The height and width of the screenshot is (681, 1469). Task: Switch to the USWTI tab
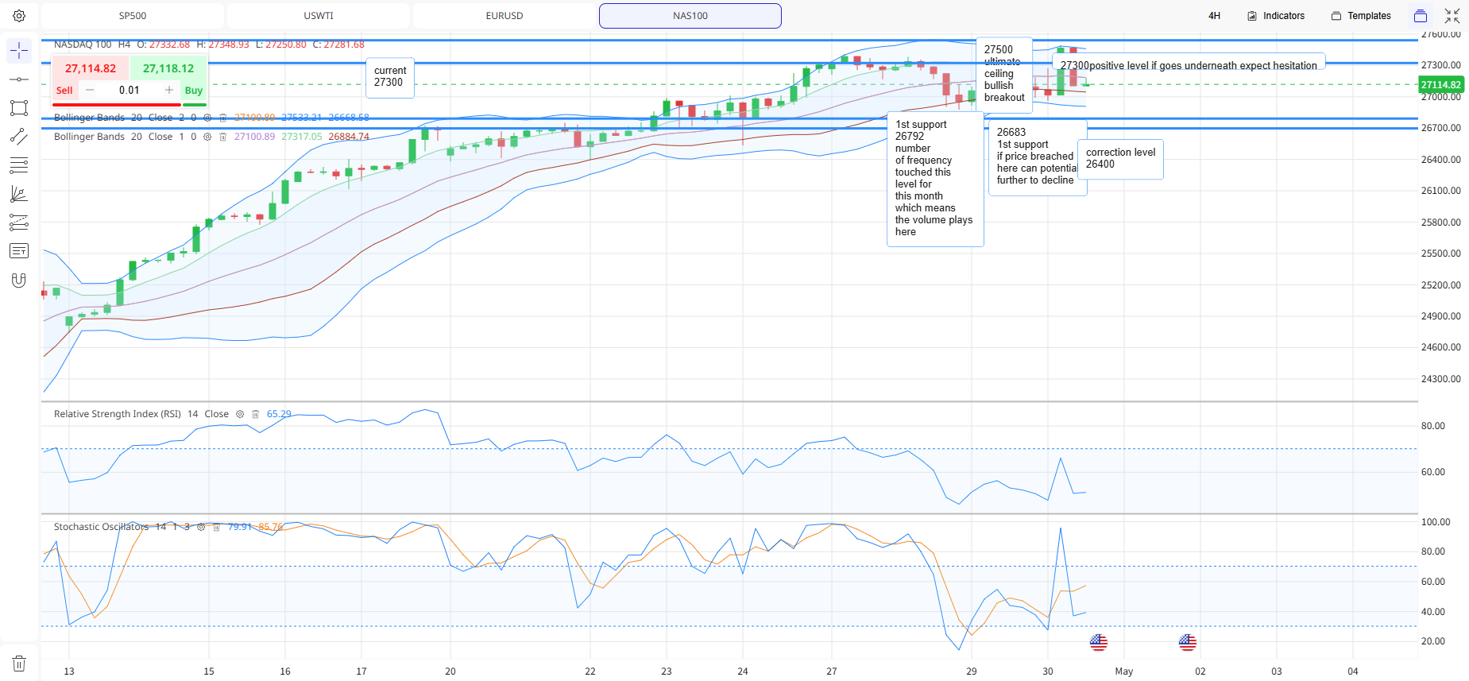click(x=319, y=16)
